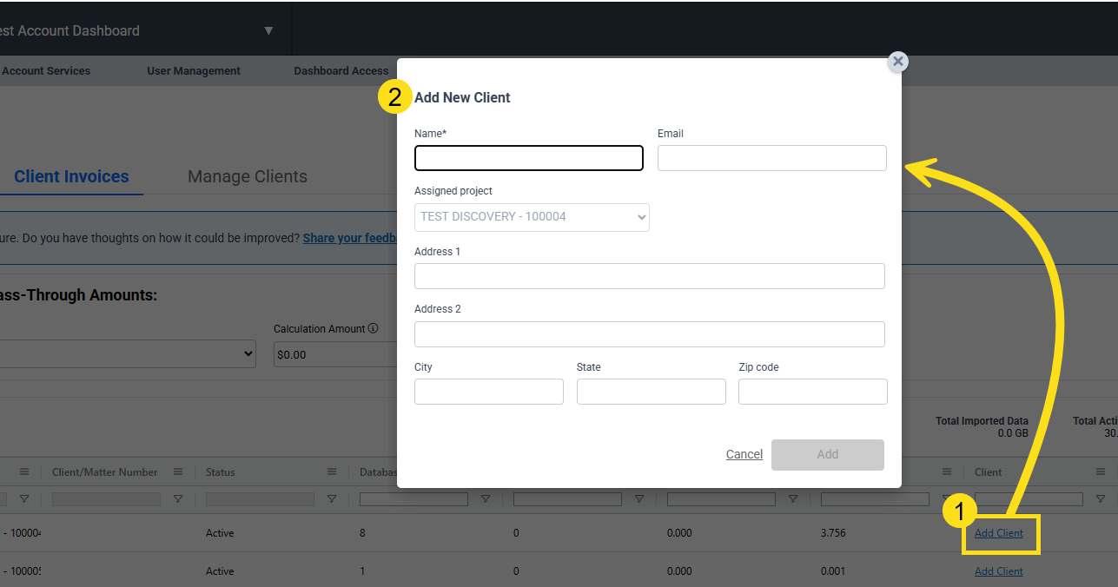
Task: Click the Client column filter funnel icon
Action: pyautogui.click(x=1101, y=499)
